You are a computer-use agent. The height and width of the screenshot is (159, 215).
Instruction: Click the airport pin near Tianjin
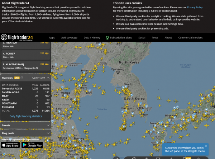(56, 65)
